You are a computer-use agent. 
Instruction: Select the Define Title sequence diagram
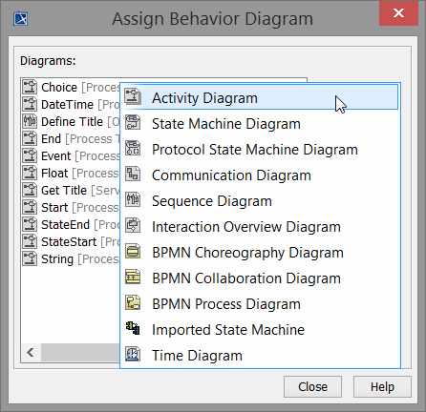click(x=71, y=121)
